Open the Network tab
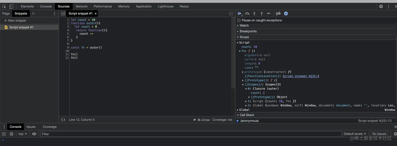 pyautogui.click(x=82, y=6)
